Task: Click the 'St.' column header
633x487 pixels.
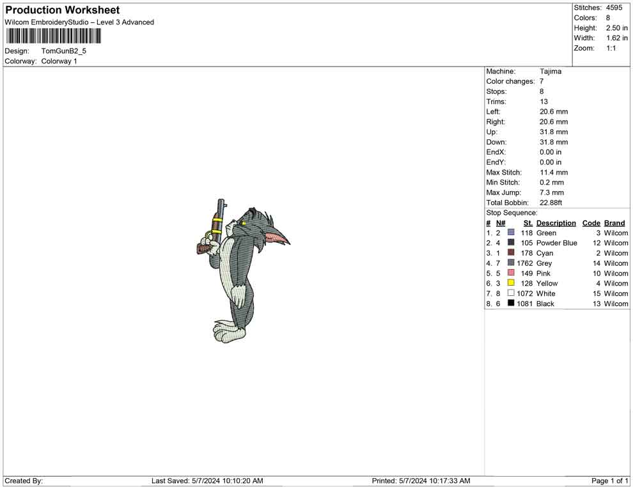Action: (x=528, y=223)
